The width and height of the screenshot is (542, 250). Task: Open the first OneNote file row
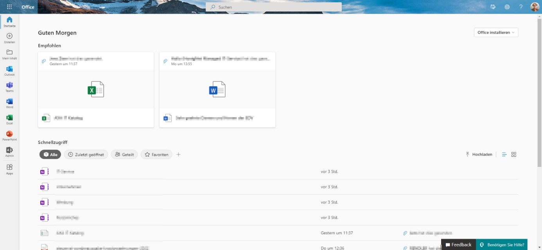278,172
